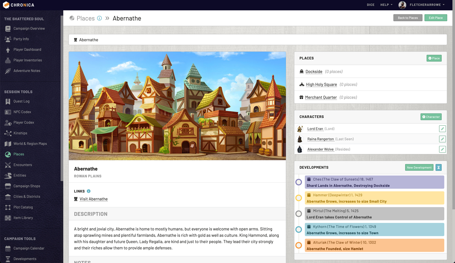Screen dimensions: 455x263
Task: Click the Back to Places button
Action: [x=408, y=18]
